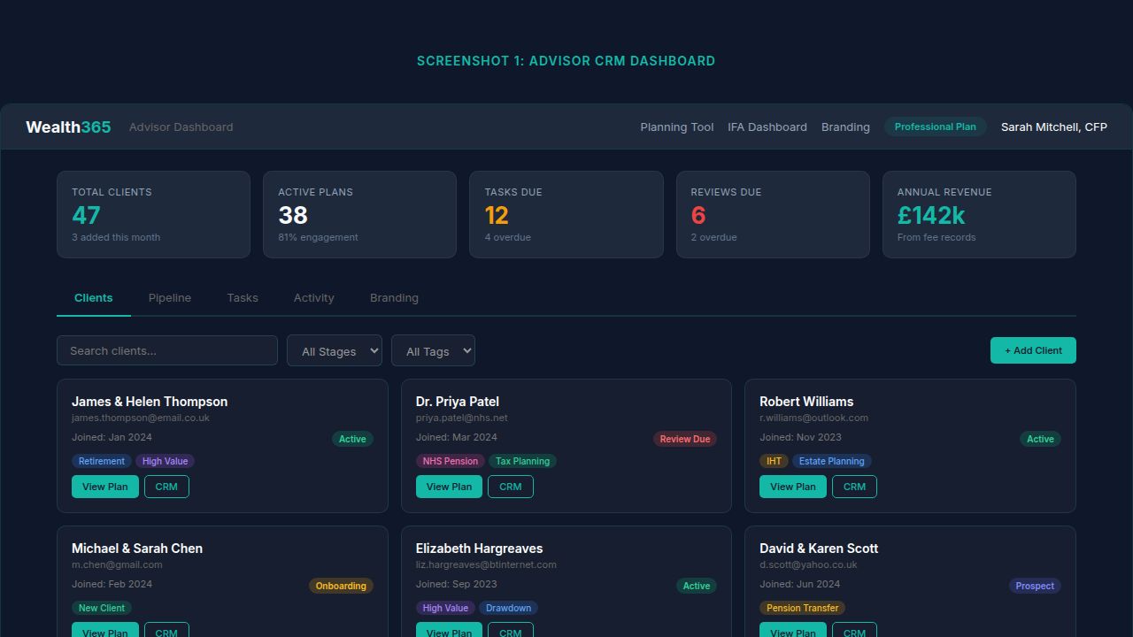This screenshot has height=637, width=1133.
Task: Switch to the Tasks tab
Action: [243, 298]
